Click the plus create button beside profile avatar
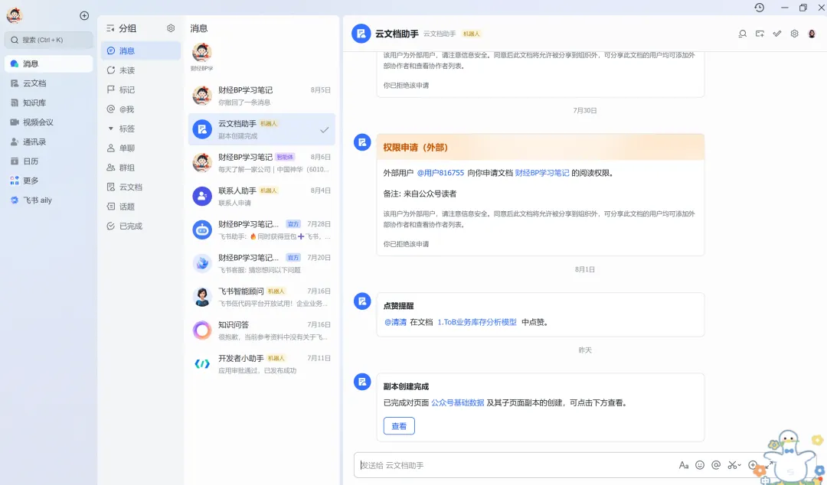Viewport: 827px width, 485px height. [84, 16]
